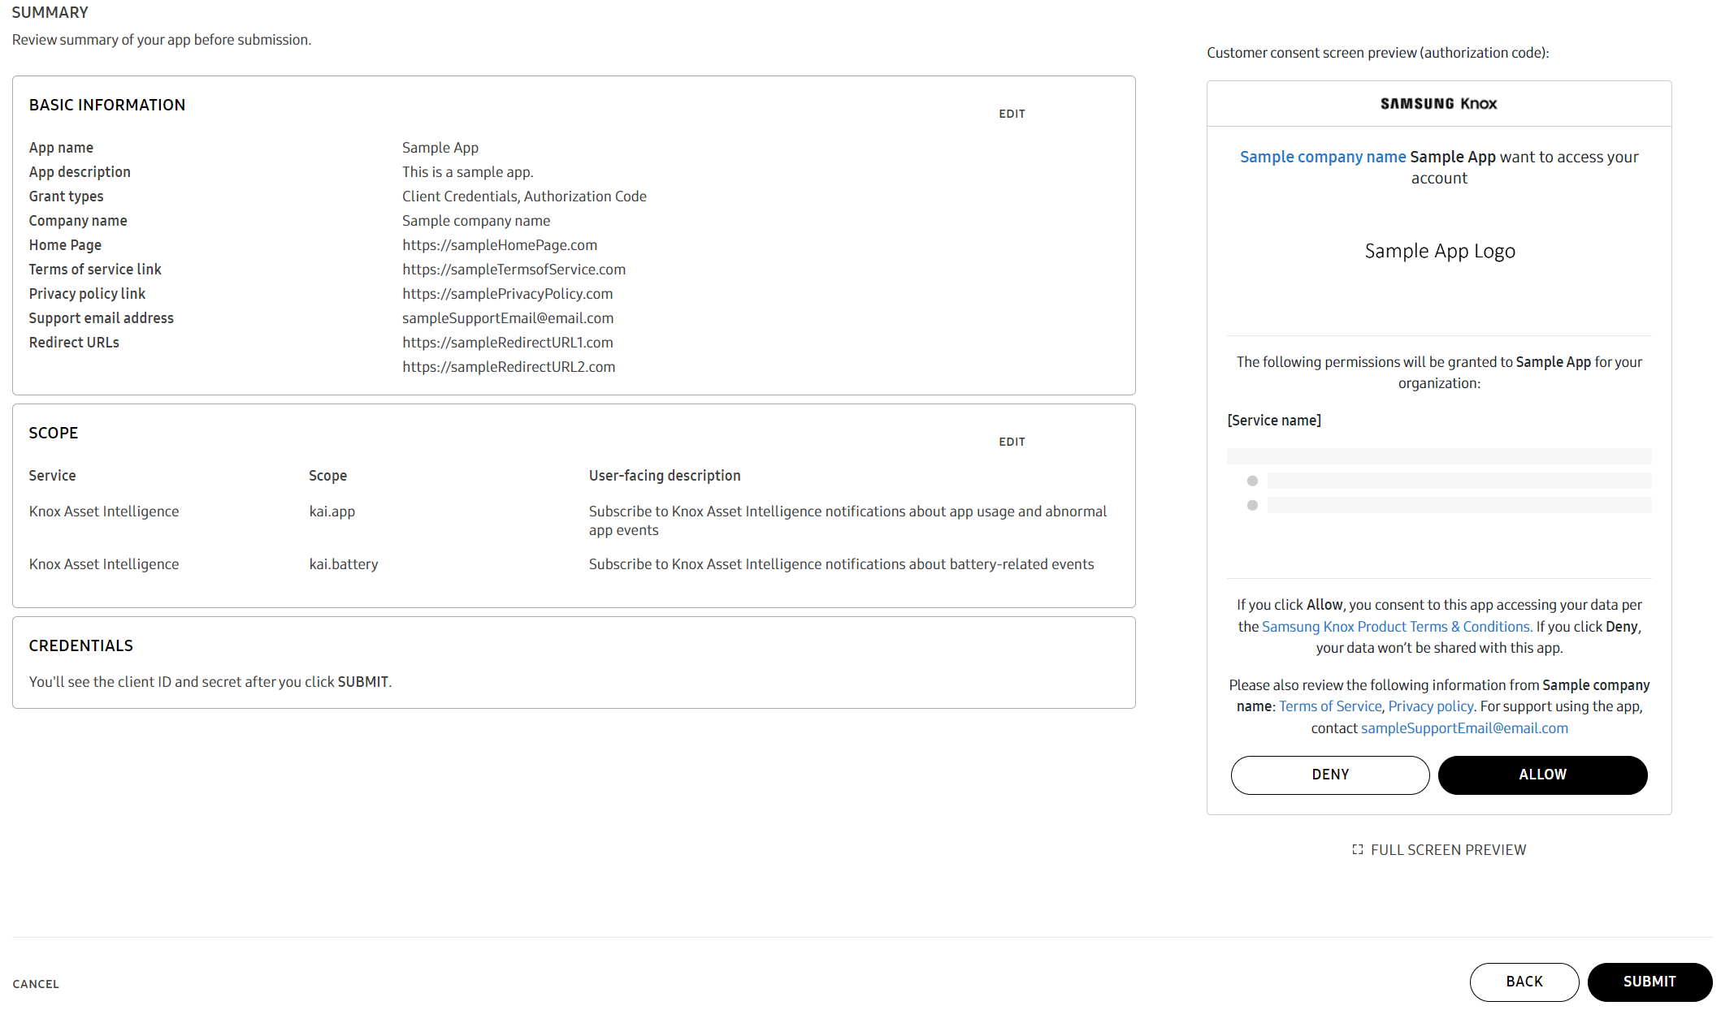The width and height of the screenshot is (1721, 1010).
Task: Go BACK to the previous step
Action: click(x=1524, y=982)
